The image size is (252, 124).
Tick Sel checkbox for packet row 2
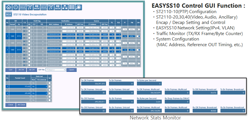[x=50, y=86]
